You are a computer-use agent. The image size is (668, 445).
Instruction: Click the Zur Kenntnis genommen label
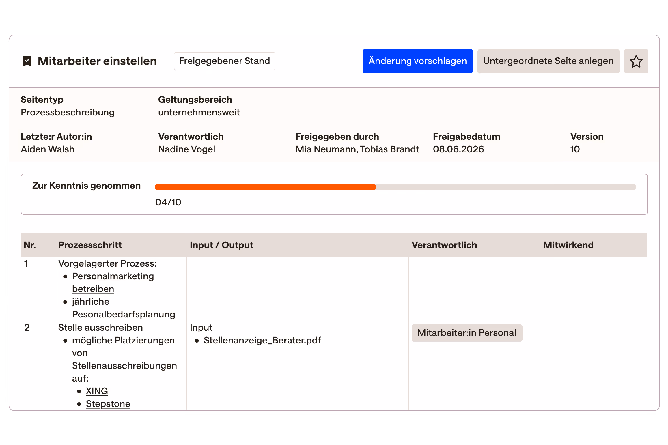click(x=86, y=186)
